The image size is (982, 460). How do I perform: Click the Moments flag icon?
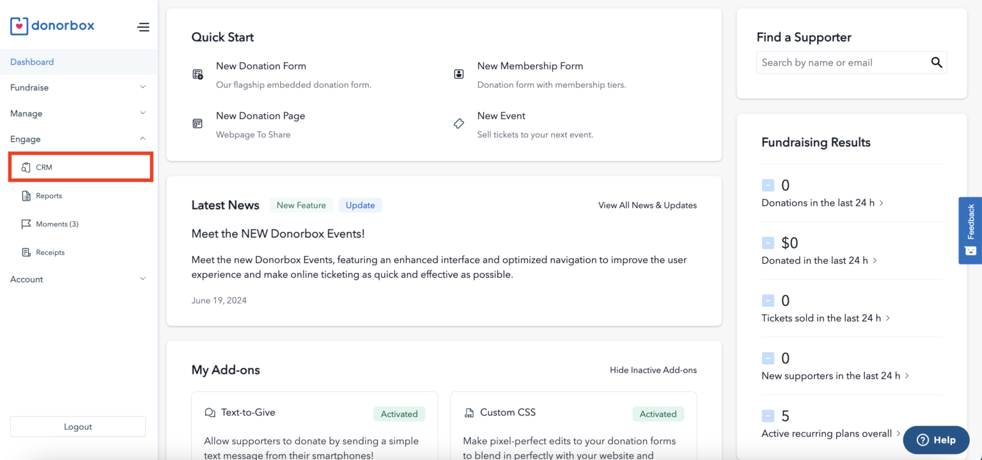tap(26, 224)
